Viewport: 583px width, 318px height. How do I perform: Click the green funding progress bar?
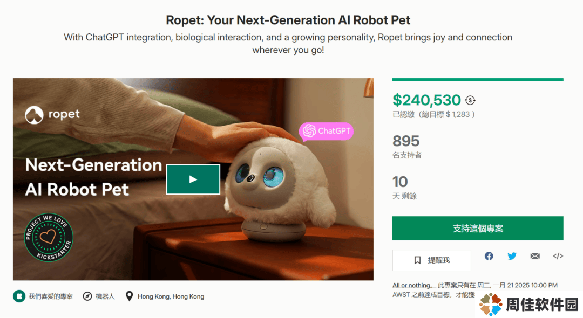point(478,79)
